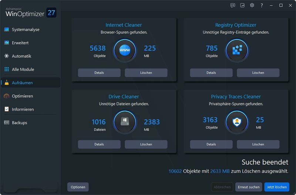Viewport: 296px width, 195px height.
Task: Click the Optionen button
Action: tap(78, 187)
